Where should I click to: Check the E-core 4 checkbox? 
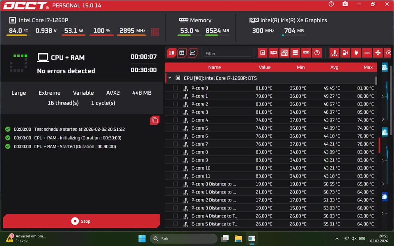pyautogui.click(x=176, y=120)
